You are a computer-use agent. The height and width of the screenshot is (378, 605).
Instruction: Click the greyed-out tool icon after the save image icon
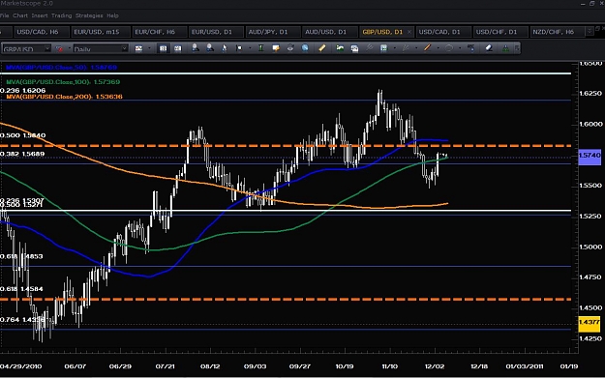[370, 47]
